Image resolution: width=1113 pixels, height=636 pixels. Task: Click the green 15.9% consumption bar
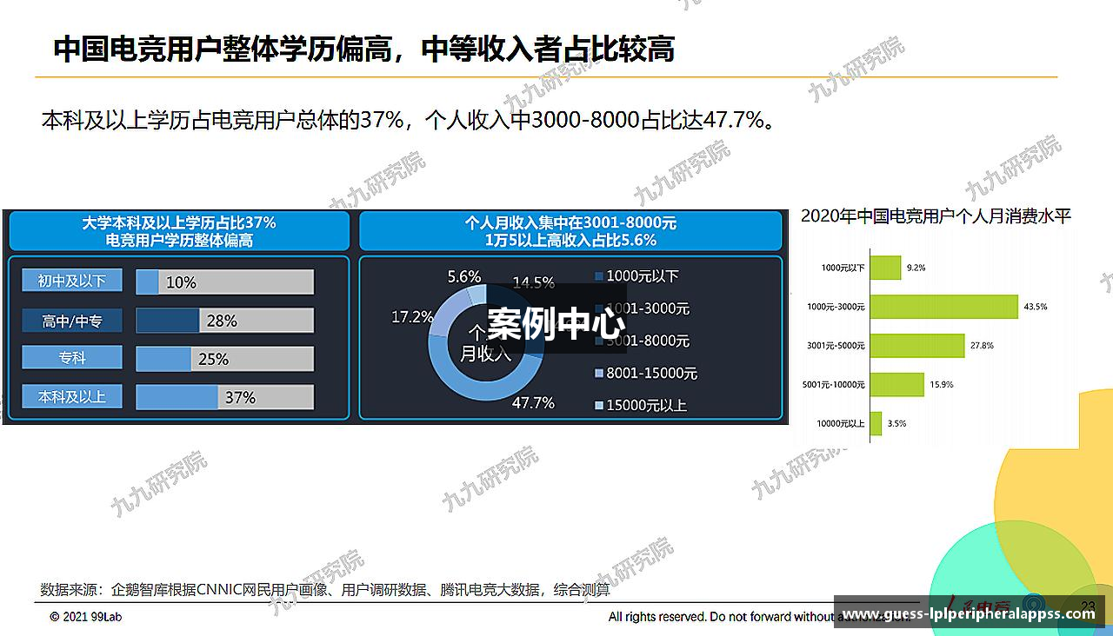coord(897,385)
